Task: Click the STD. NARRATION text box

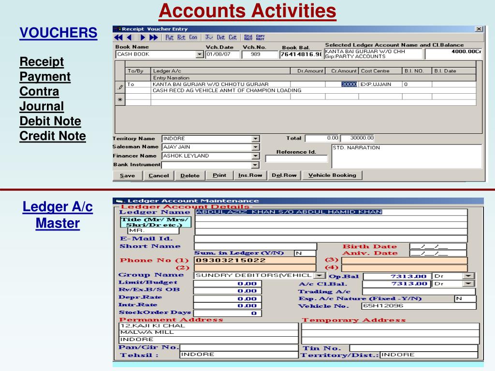Action: click(x=407, y=156)
